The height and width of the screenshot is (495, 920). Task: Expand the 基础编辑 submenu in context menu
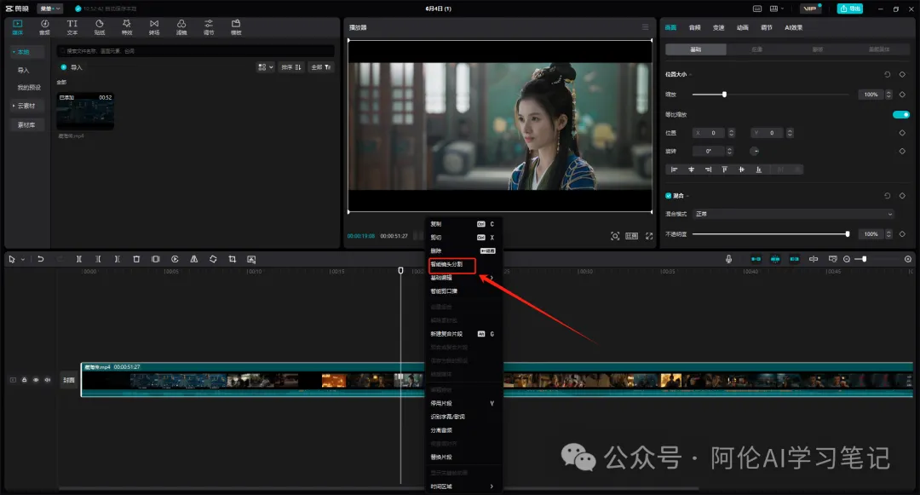(x=463, y=278)
